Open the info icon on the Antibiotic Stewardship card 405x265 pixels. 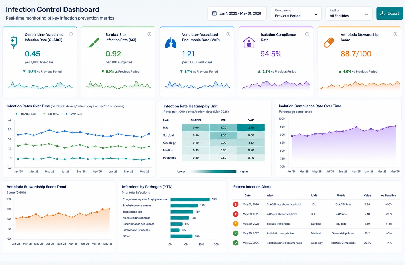395,34
